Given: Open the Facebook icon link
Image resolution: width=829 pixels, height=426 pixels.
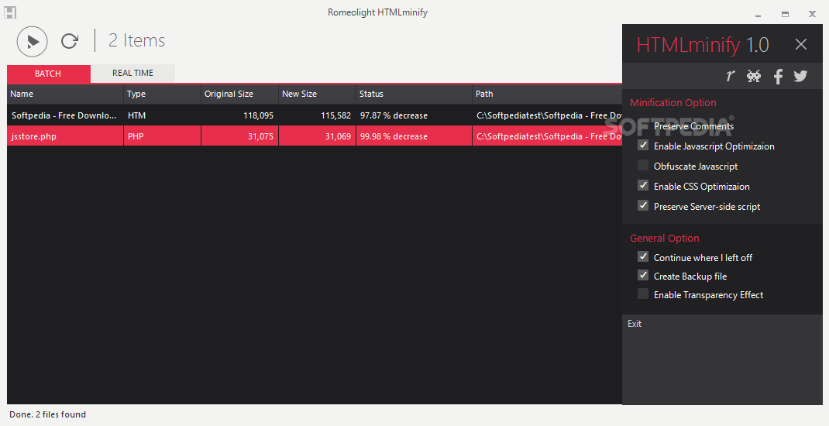Looking at the screenshot, I should click(x=778, y=77).
